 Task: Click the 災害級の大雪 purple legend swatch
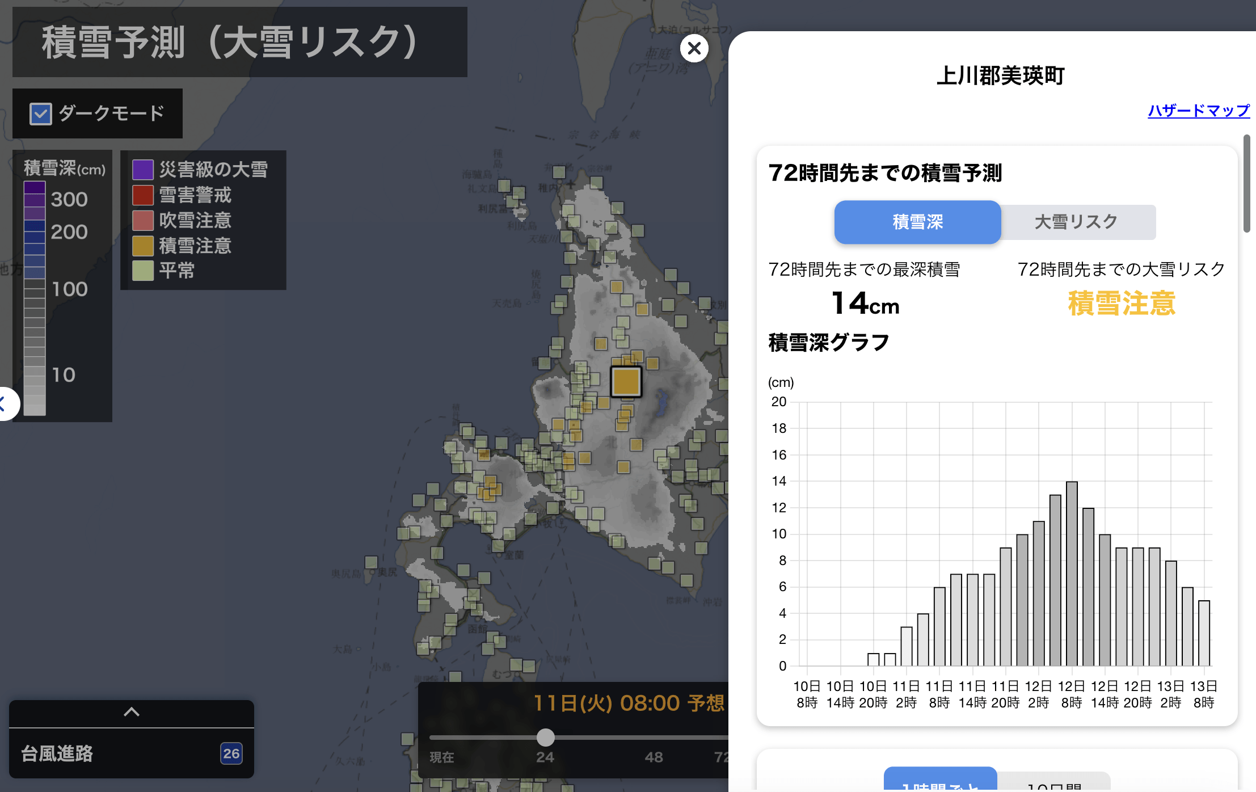coord(143,170)
